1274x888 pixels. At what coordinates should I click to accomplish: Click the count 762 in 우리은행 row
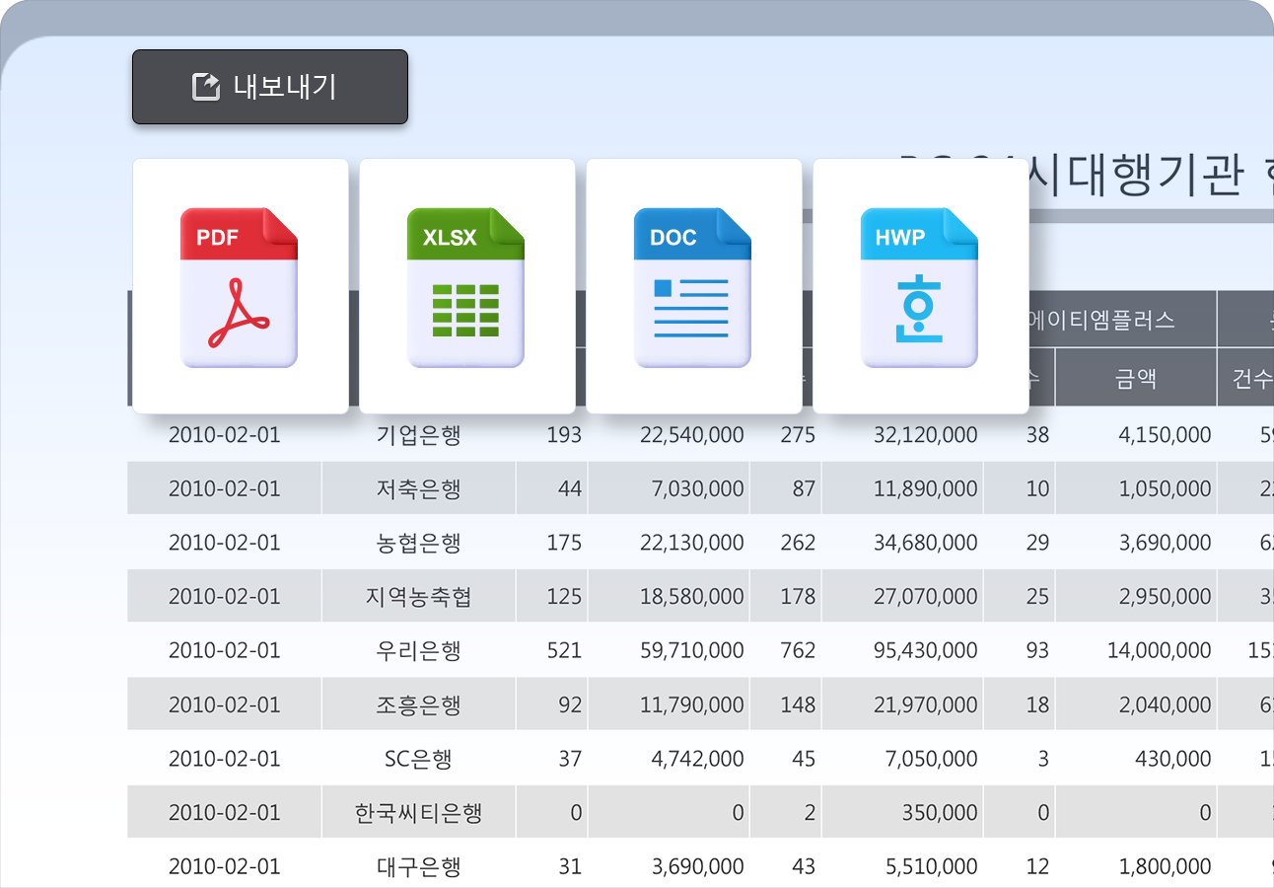(x=798, y=651)
